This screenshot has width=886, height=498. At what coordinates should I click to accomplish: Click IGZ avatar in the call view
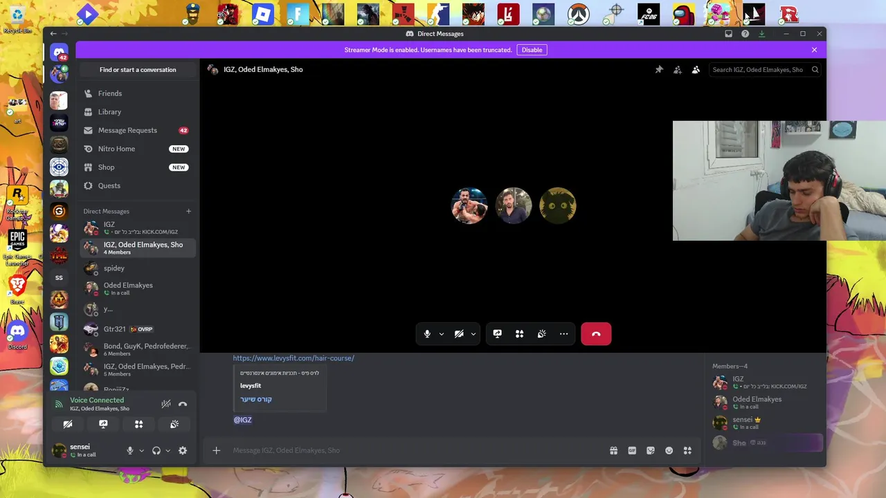click(469, 205)
